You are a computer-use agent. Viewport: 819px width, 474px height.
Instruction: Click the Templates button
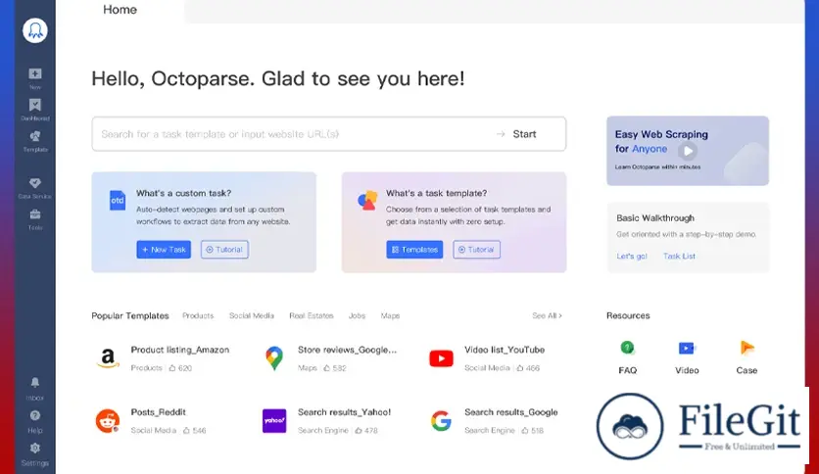click(x=414, y=250)
